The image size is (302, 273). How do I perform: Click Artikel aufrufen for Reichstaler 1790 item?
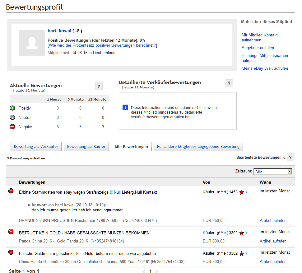click(x=273, y=221)
